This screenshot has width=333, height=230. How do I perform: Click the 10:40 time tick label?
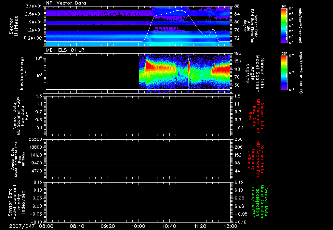click(x=169, y=226)
